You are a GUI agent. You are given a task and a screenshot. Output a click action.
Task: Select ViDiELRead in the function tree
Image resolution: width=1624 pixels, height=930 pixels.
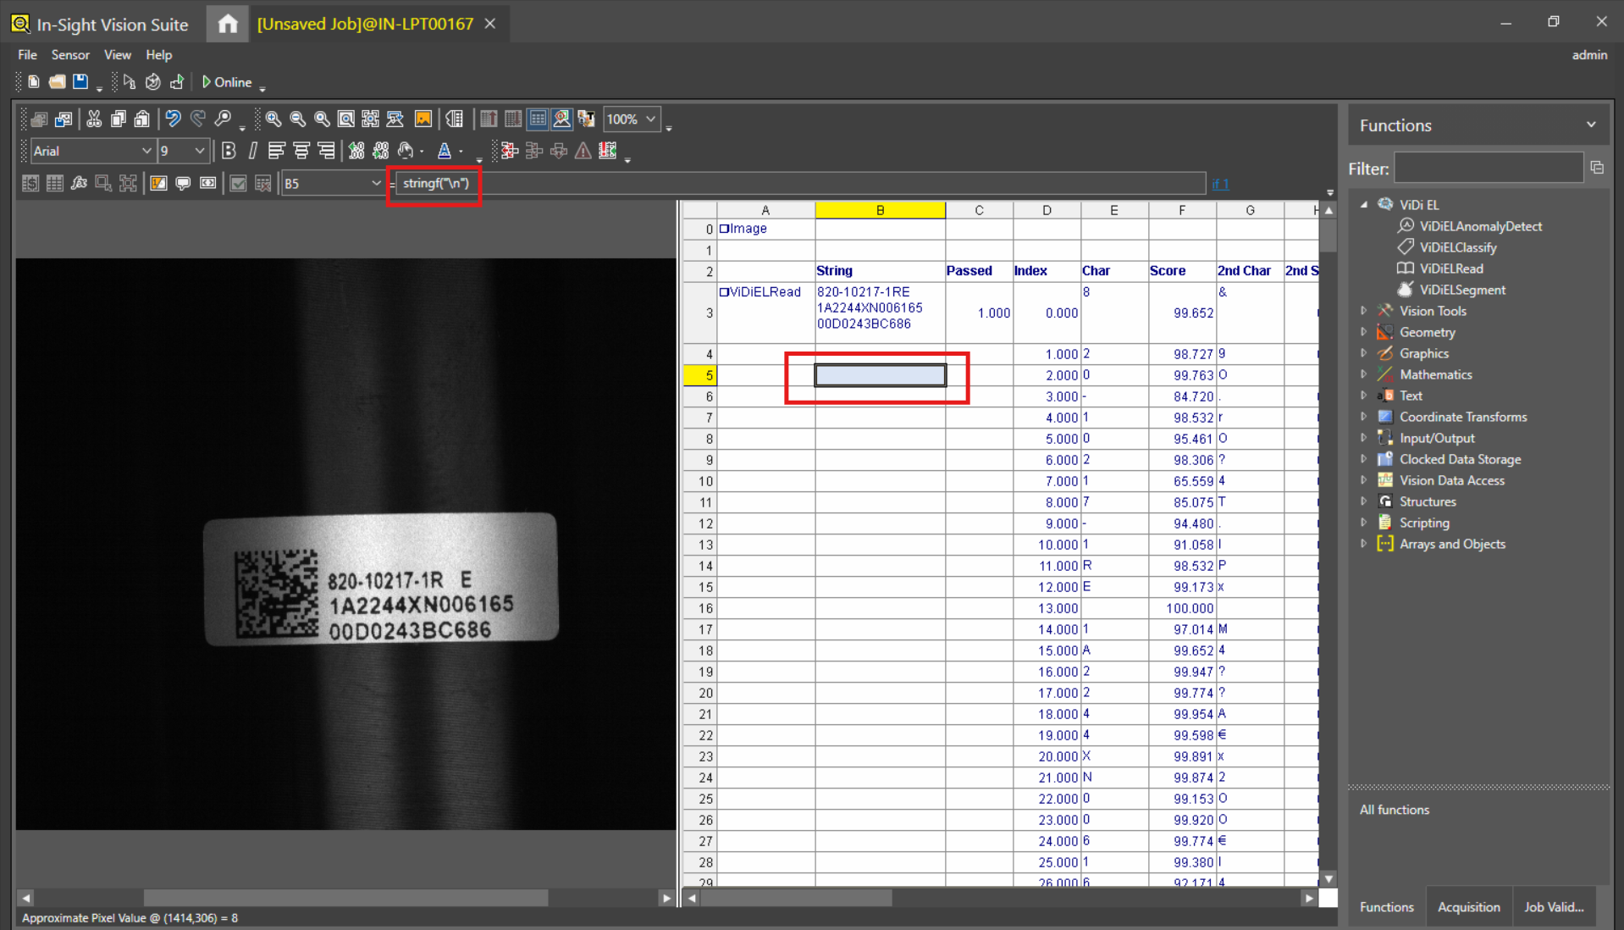tap(1451, 268)
